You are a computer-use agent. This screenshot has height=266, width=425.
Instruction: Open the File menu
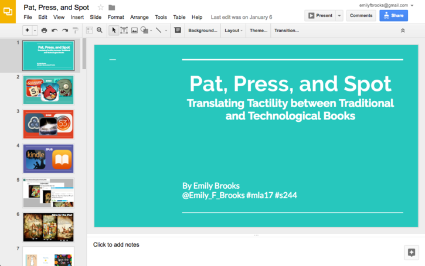(28, 17)
